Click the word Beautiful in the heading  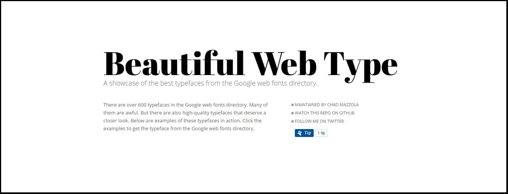coord(174,63)
